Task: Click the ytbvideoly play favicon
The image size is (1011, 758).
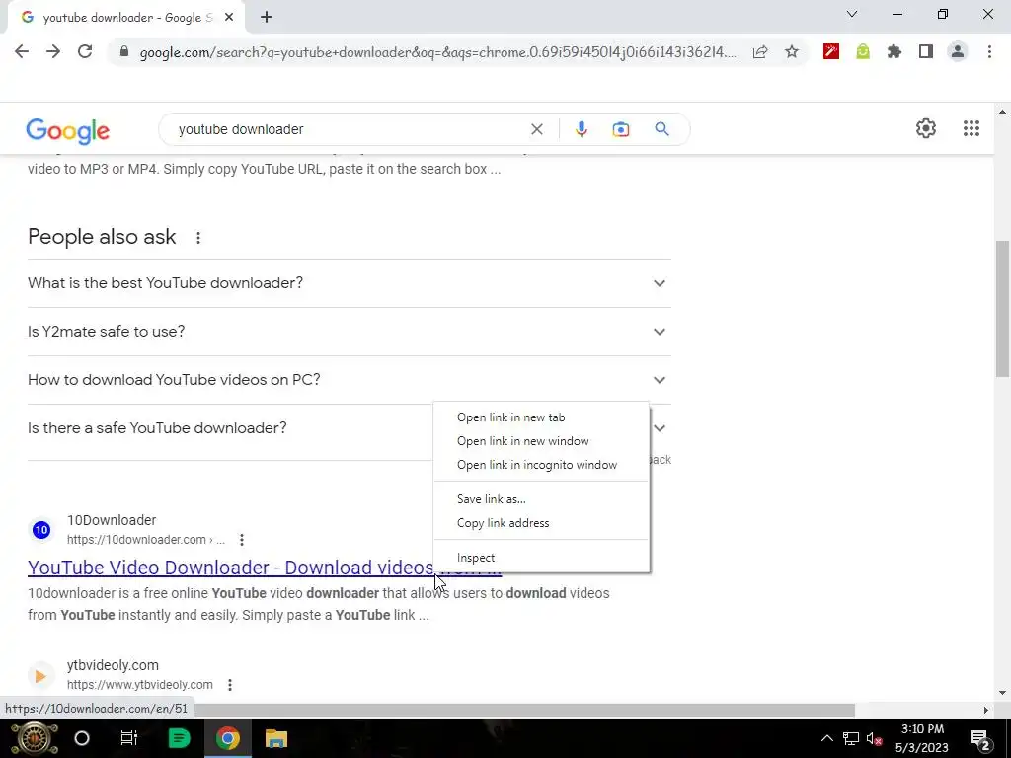Action: tap(40, 675)
